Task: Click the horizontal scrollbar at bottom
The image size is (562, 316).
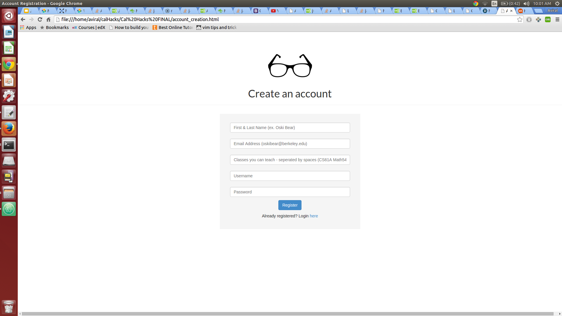Action: pos(287,314)
